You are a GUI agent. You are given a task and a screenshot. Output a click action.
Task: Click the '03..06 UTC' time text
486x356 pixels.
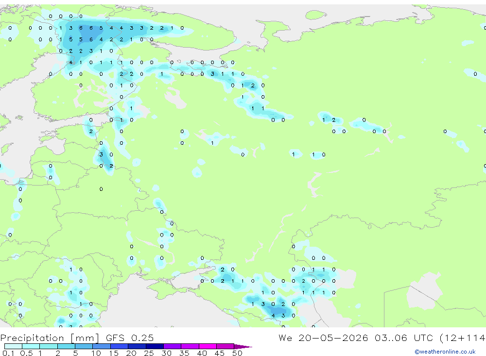pyautogui.click(x=404, y=338)
